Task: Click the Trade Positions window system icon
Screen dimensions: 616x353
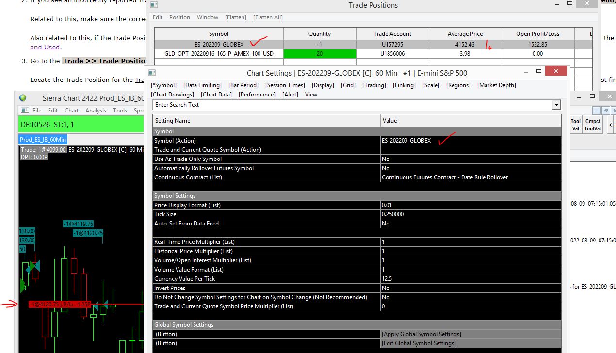Action: [154, 5]
